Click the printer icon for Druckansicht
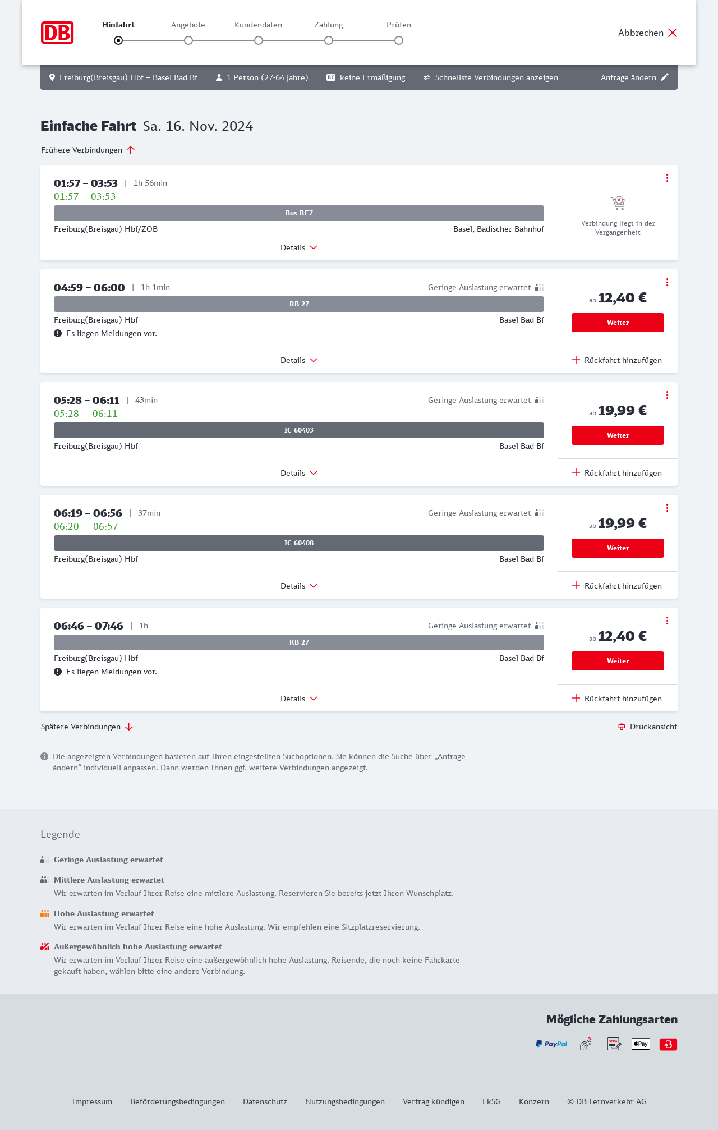 [622, 727]
